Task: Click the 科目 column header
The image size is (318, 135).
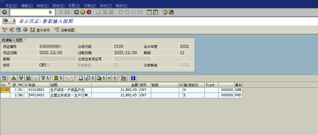Action: (39, 85)
